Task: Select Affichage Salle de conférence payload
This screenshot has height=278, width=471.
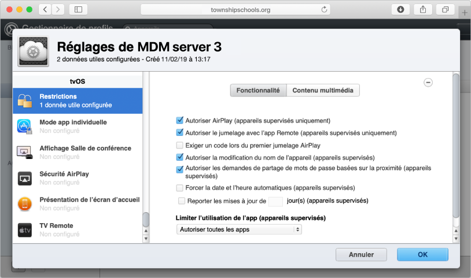Action: click(78, 153)
